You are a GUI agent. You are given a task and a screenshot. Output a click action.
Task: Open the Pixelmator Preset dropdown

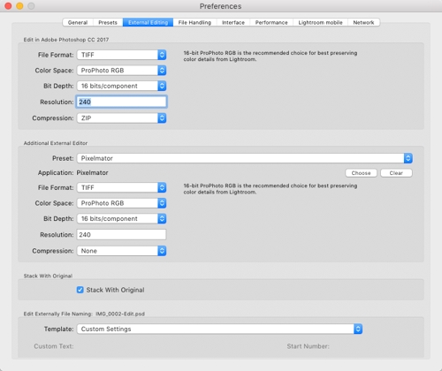pyautogui.click(x=245, y=158)
